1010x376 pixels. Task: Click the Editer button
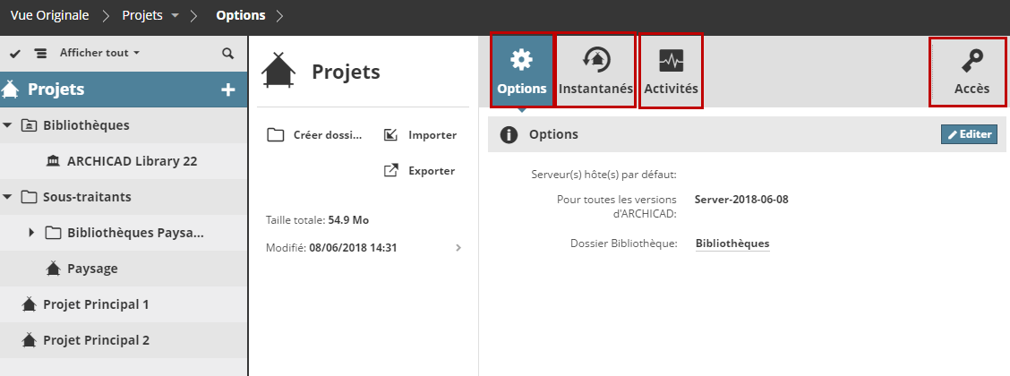coord(969,134)
